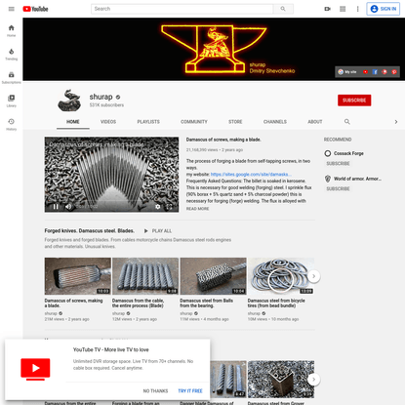The width and height of the screenshot is (405, 405).
Task: Click the YouTube apps grid icon
Action: click(x=343, y=9)
